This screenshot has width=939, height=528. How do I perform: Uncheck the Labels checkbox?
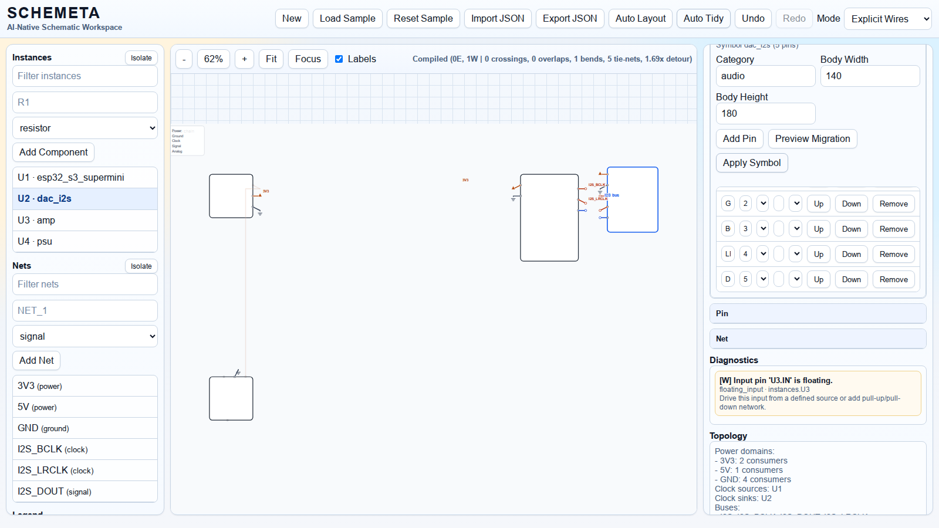point(339,59)
